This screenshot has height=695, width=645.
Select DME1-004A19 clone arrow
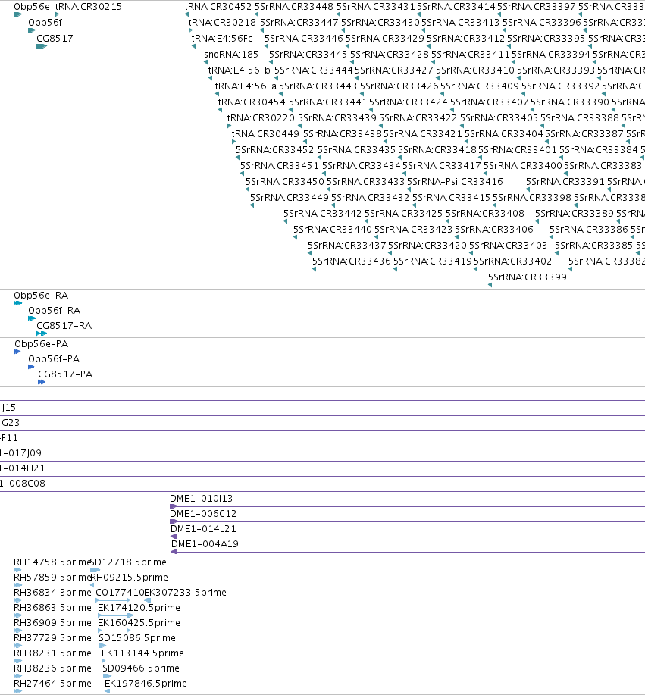174,552
